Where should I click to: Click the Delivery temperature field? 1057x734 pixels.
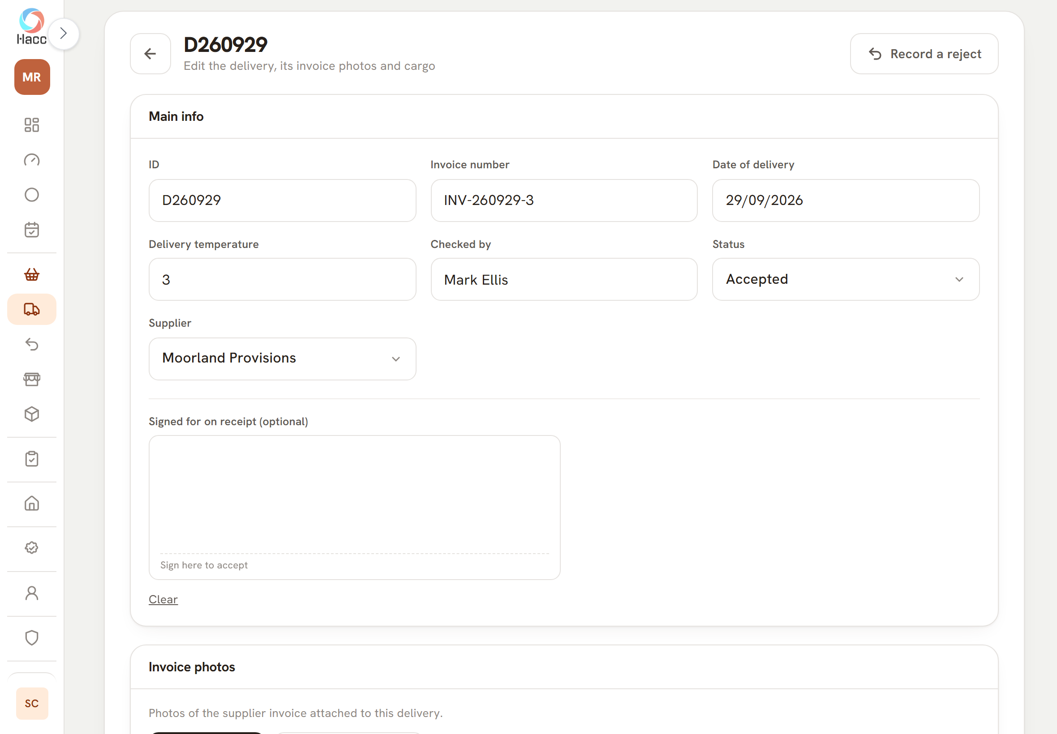[x=282, y=279]
